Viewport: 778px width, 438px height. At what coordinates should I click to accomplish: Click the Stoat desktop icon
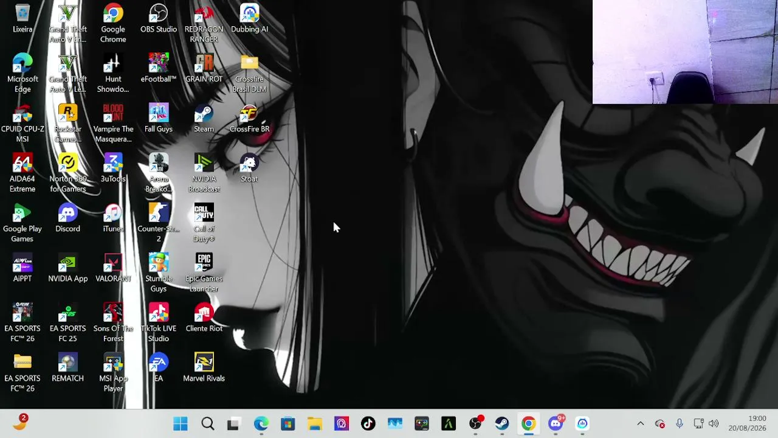[249, 169]
